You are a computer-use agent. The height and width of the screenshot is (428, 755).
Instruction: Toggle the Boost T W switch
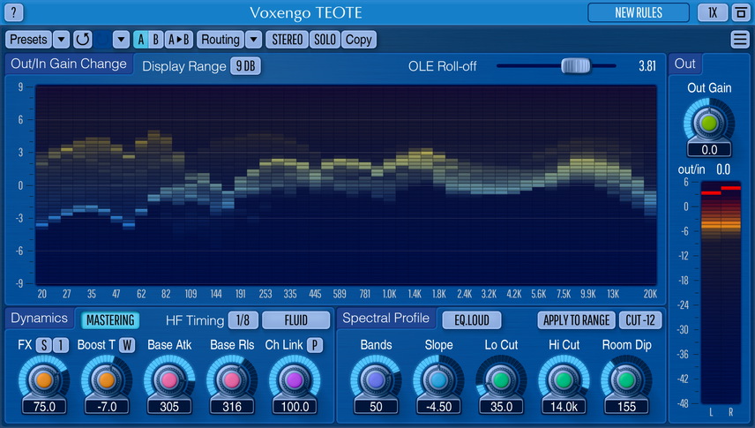(127, 345)
